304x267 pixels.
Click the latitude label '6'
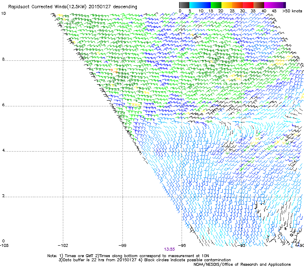point(3,105)
